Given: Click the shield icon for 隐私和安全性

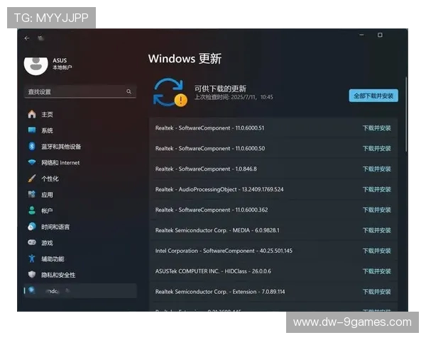Looking at the screenshot, I should 32,274.
